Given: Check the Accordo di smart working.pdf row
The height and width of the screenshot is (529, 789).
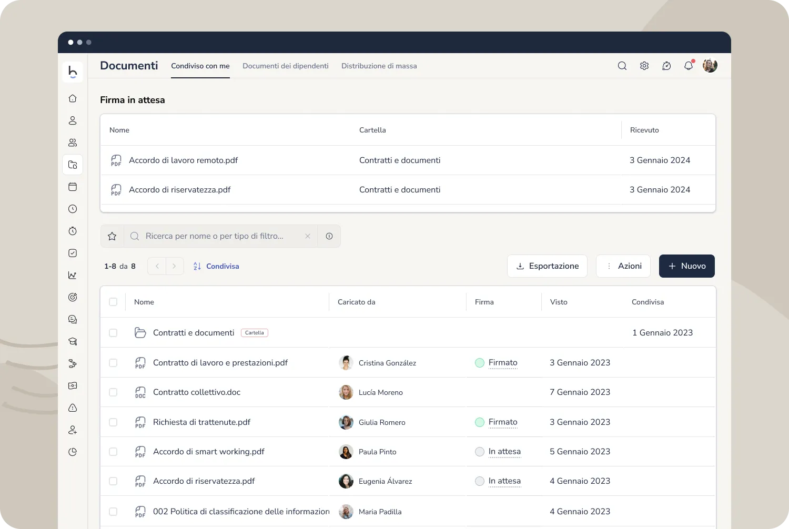Looking at the screenshot, I should 113,452.
